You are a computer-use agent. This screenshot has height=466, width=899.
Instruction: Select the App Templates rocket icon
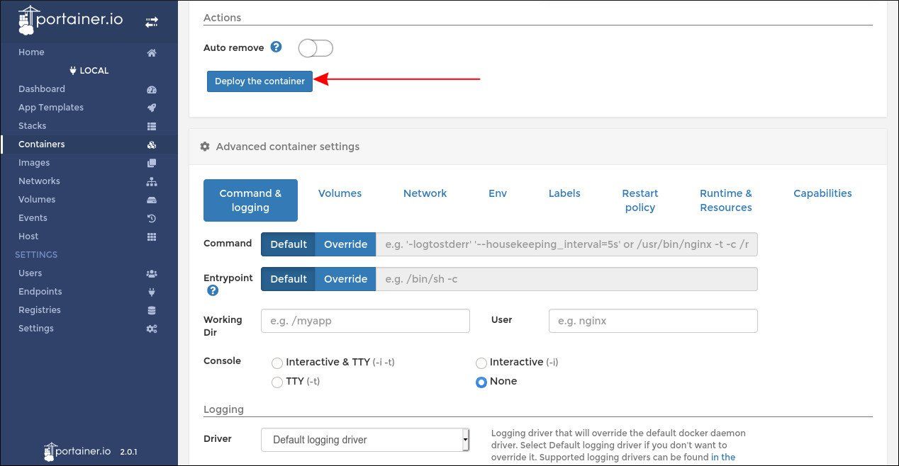click(151, 107)
